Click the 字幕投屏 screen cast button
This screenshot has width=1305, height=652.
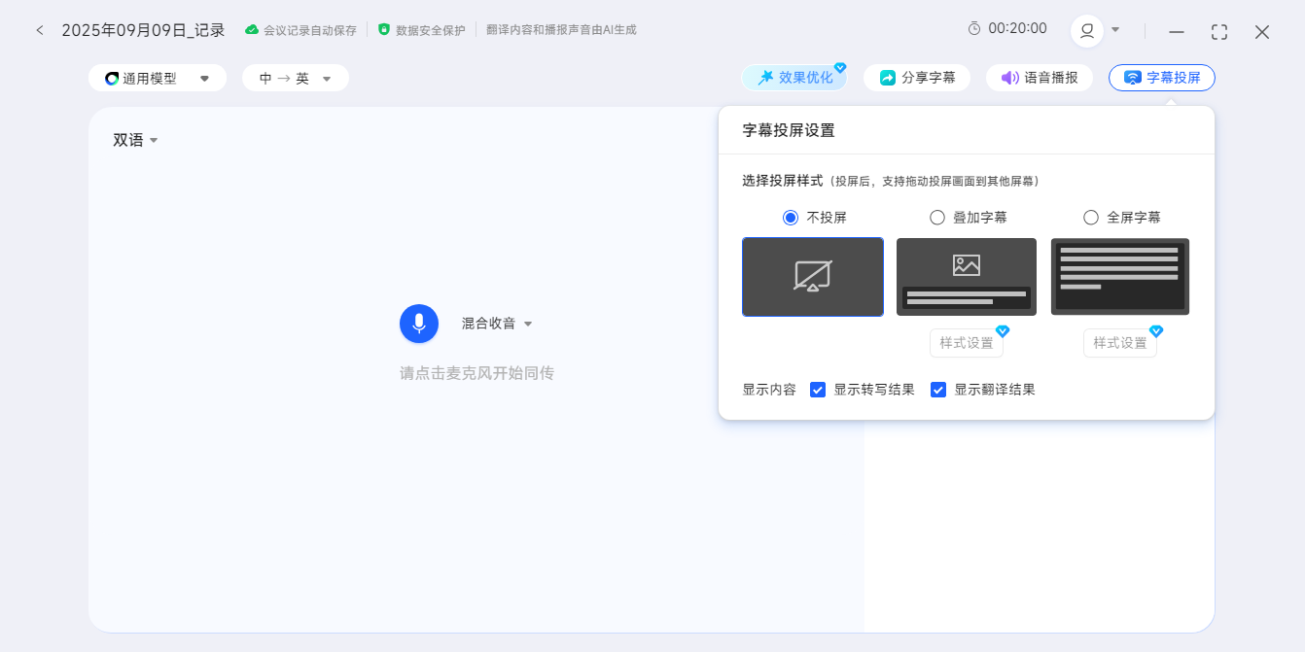1161,78
